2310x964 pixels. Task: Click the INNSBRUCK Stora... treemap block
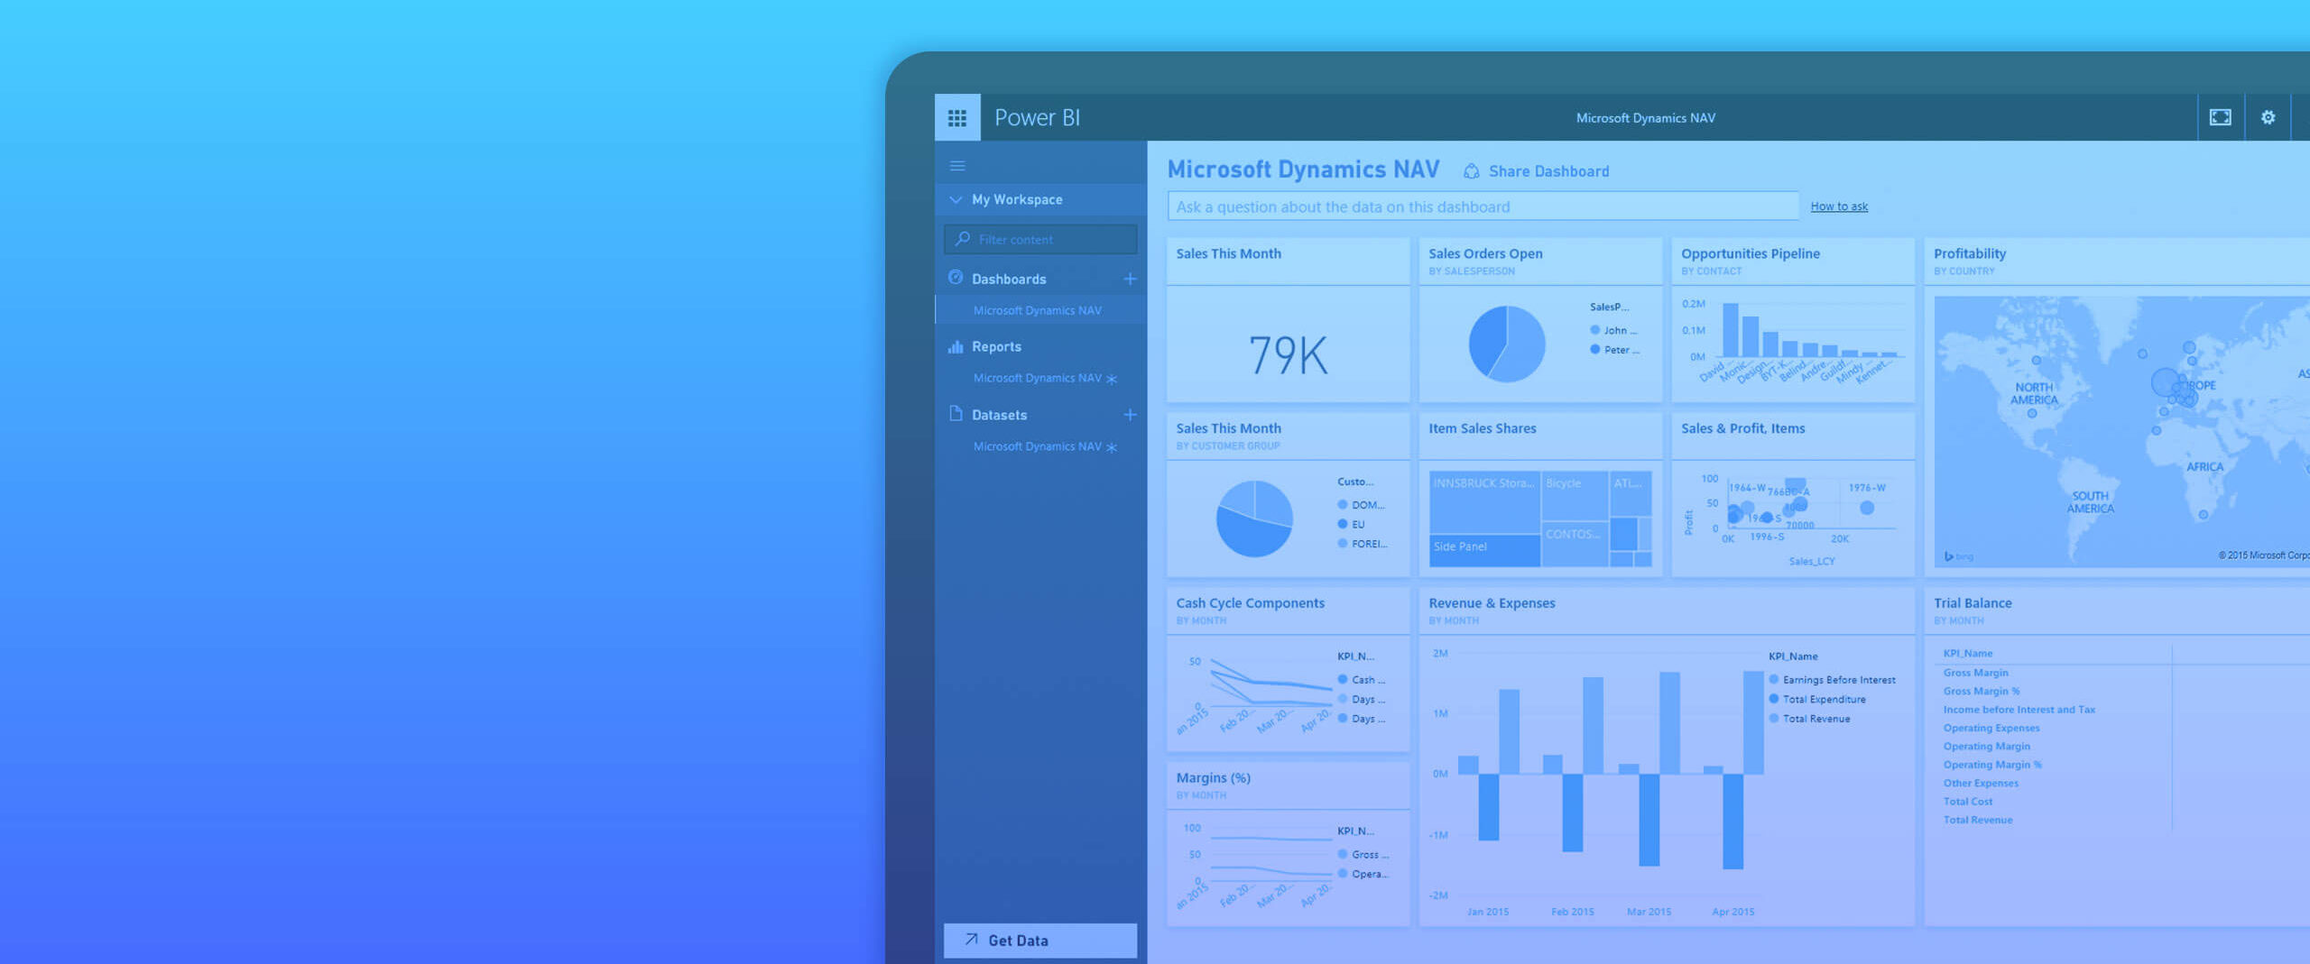pos(1484,502)
